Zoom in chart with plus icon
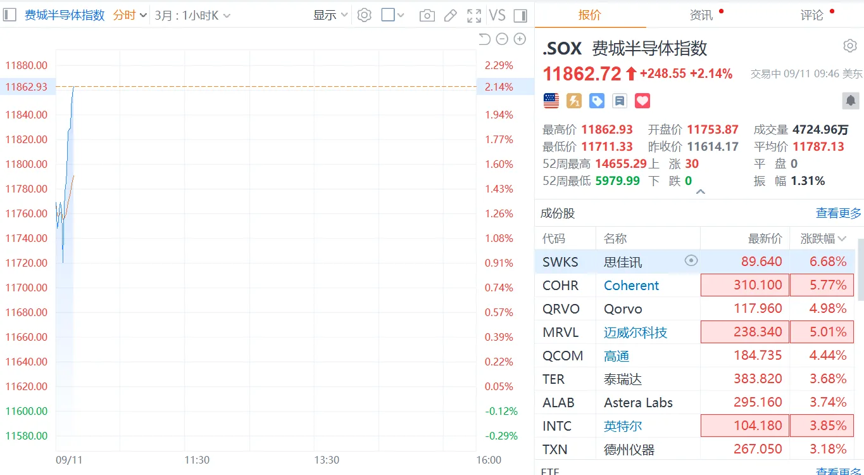864x475 pixels. (x=520, y=39)
